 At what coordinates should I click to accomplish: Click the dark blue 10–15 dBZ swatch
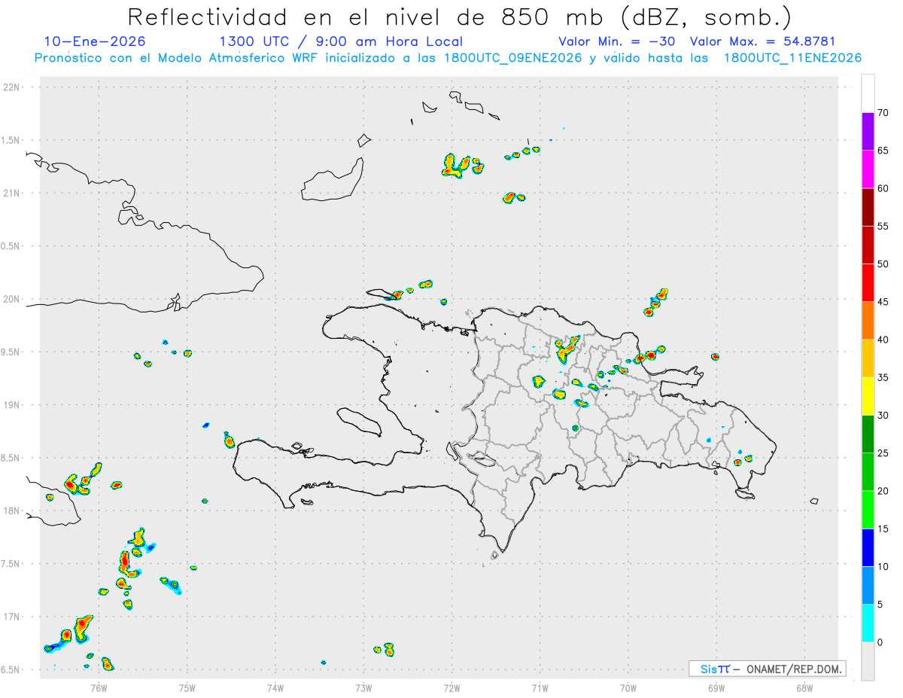click(x=868, y=547)
